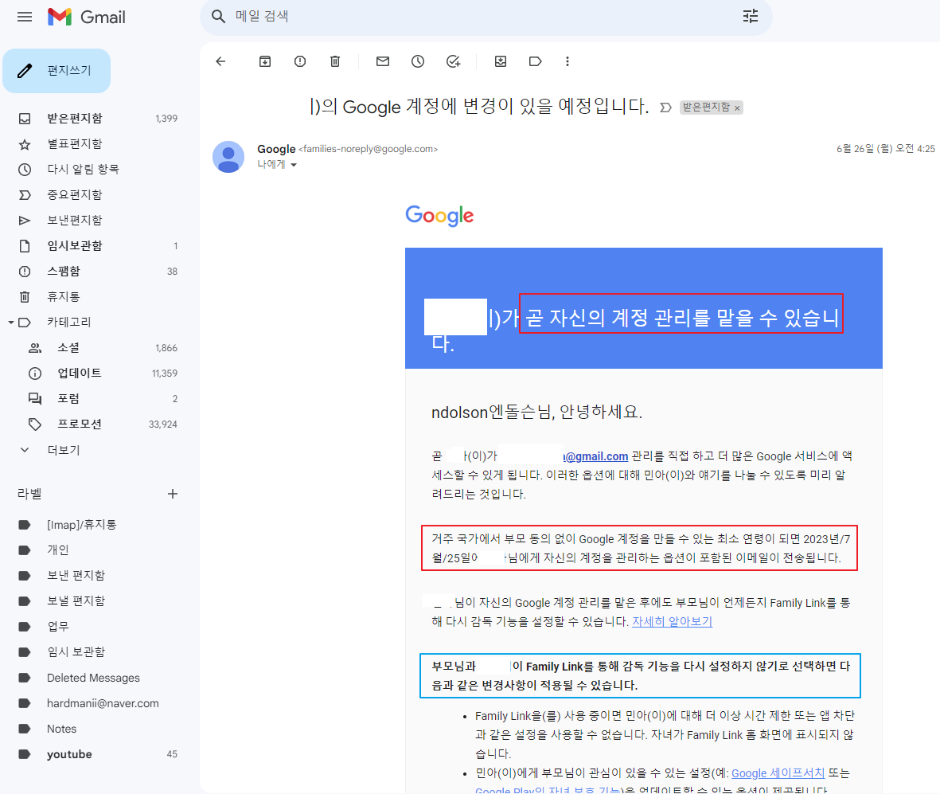The image size is (940, 794).
Task: Click email date 6월 26일 timestamp
Action: coord(885,149)
